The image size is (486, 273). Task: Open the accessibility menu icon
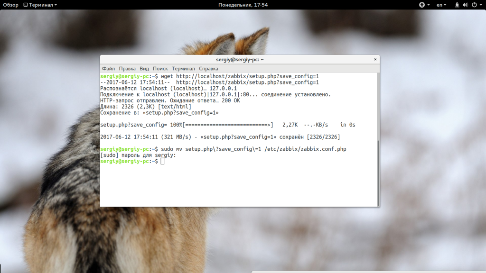(421, 5)
